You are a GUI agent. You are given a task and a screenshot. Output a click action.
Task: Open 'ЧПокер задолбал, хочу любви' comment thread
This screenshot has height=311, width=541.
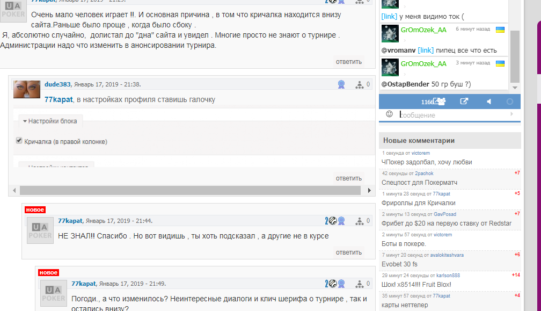(x=427, y=162)
